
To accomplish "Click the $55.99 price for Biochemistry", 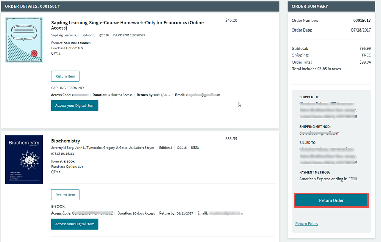I will pos(231,139).
